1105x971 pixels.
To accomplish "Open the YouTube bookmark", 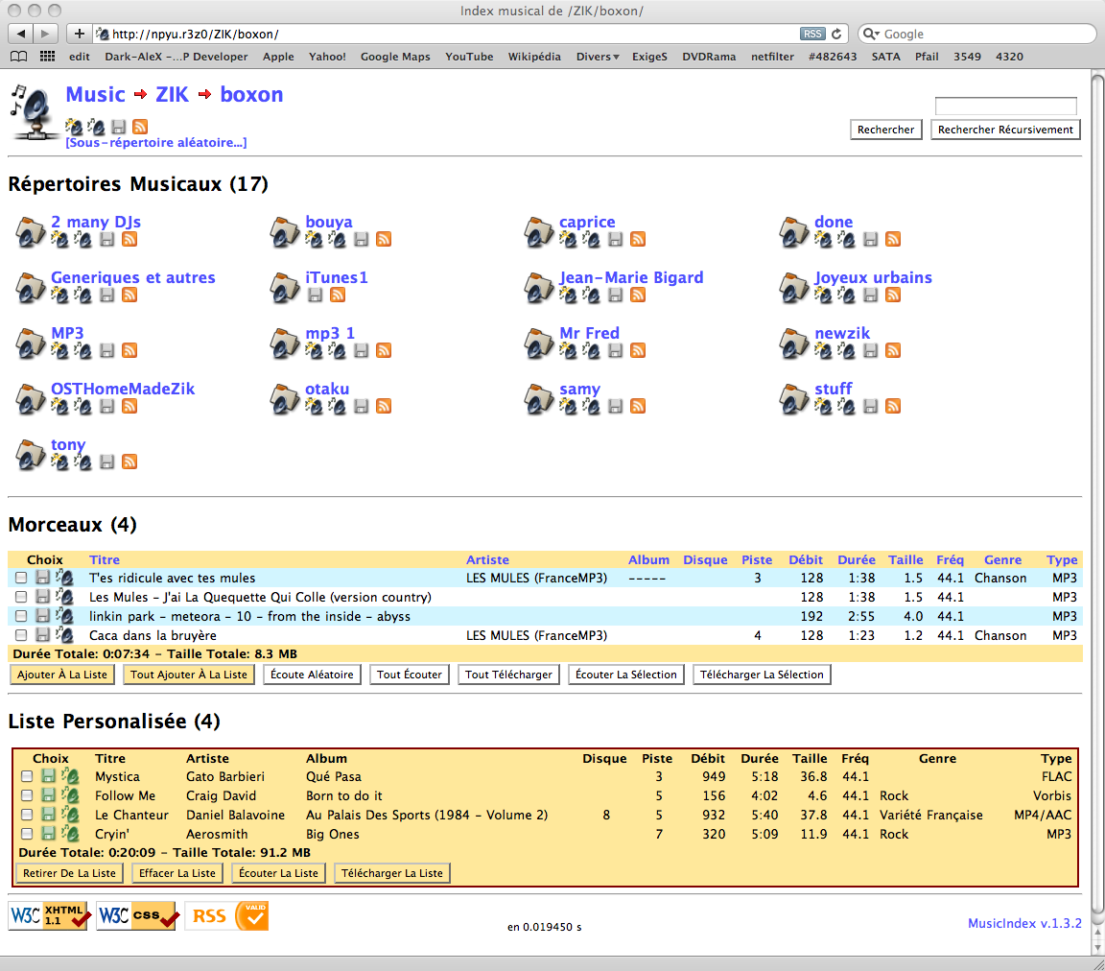I will [x=469, y=57].
